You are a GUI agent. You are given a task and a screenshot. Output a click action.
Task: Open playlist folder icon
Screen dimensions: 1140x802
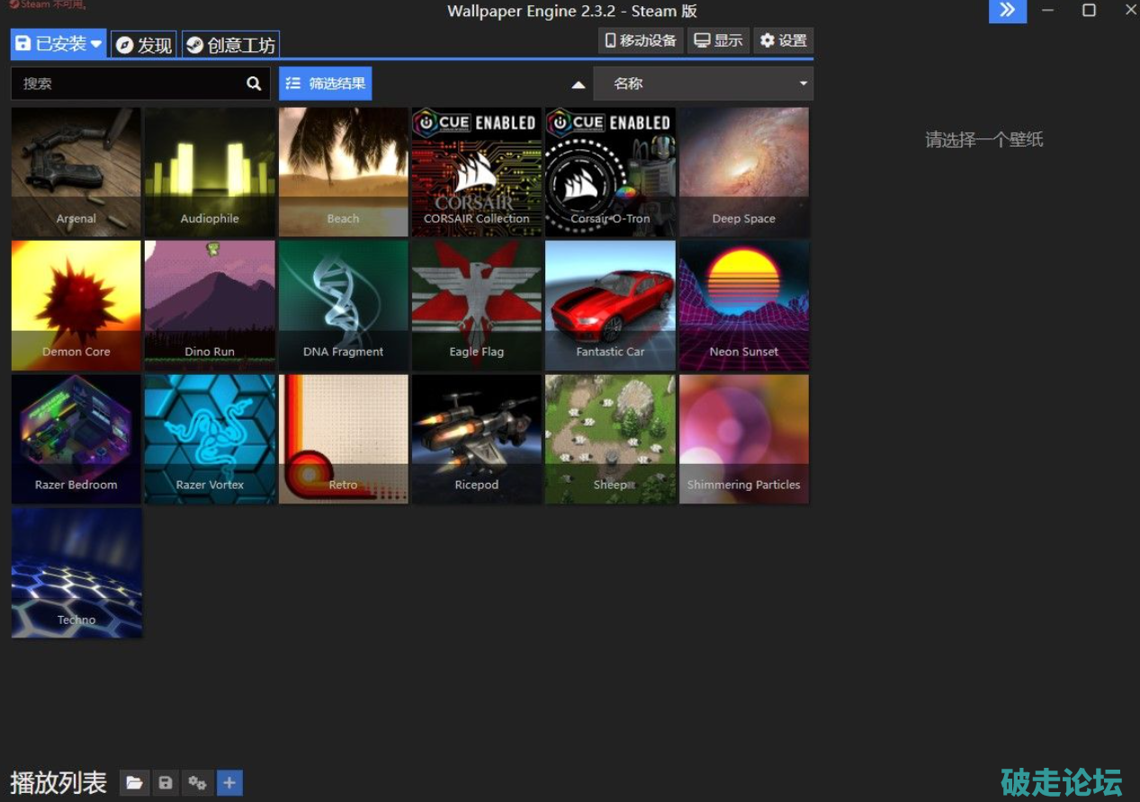(x=134, y=783)
